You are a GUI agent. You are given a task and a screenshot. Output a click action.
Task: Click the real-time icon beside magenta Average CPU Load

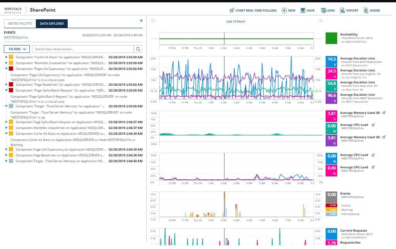pos(373,167)
